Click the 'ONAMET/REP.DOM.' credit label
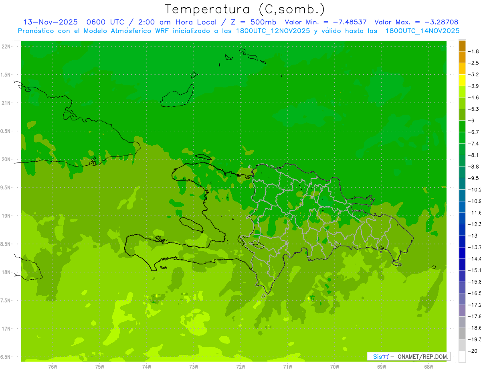Image resolution: width=481 pixels, height=372 pixels. coord(423,356)
